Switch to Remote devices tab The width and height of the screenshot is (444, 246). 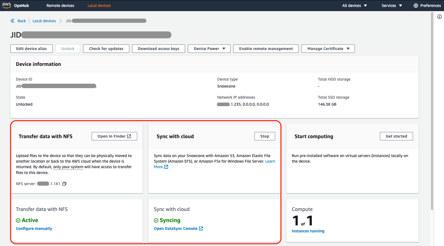pos(60,6)
